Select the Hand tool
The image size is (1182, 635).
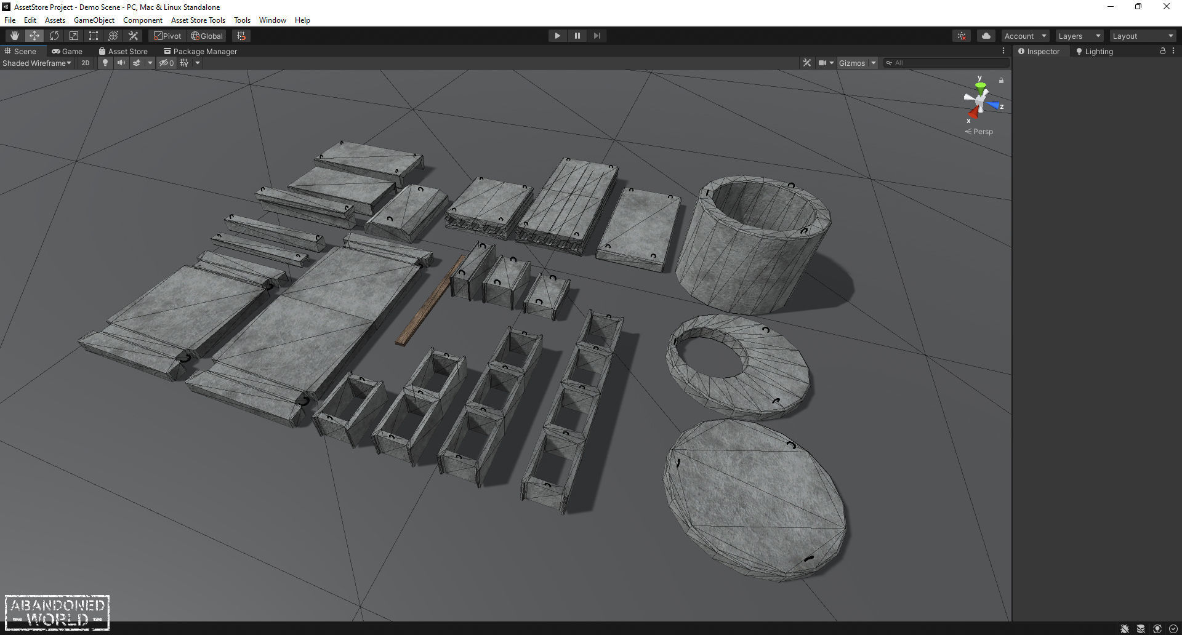[15, 36]
